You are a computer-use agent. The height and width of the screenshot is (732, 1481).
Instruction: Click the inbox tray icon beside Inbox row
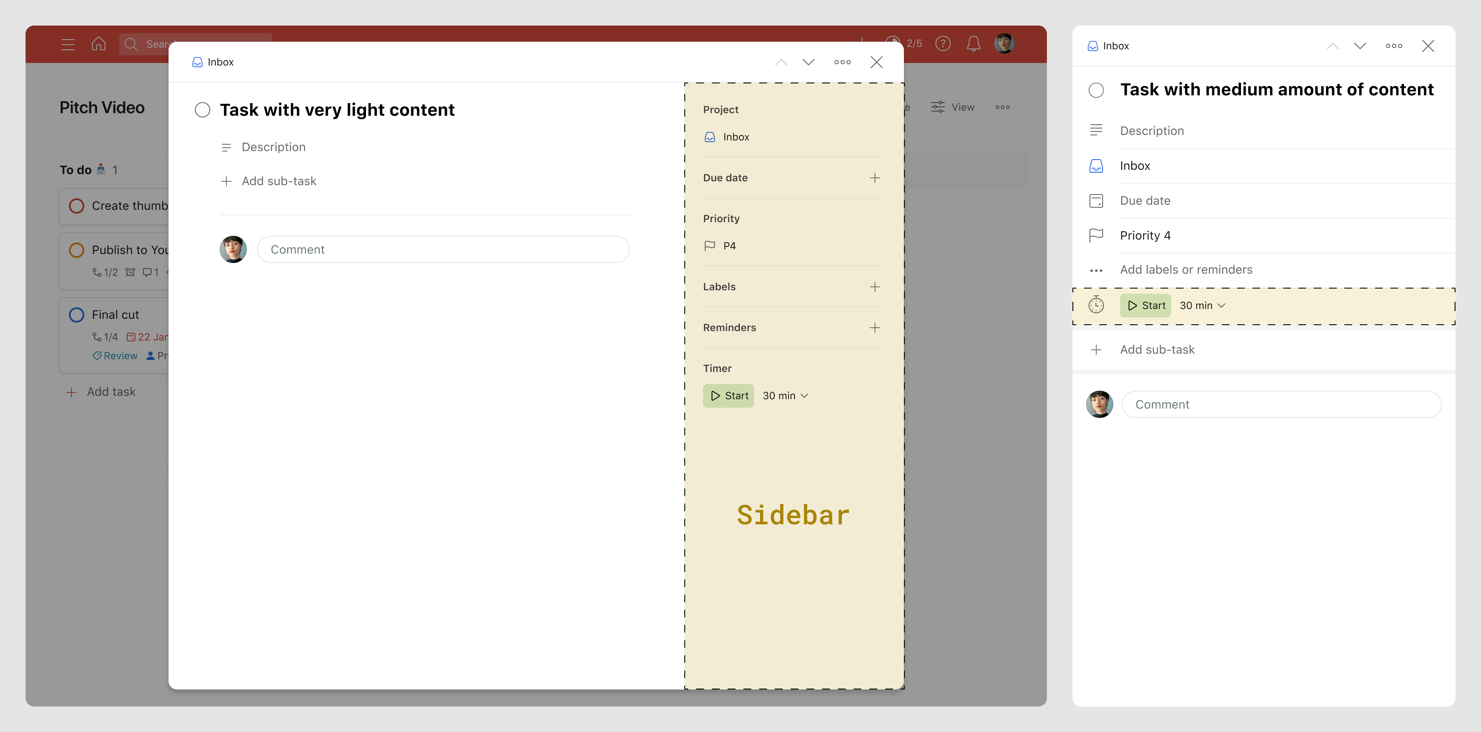coord(1096,166)
